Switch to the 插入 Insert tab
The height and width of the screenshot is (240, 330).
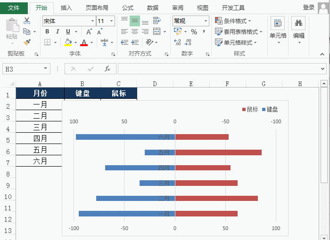(66, 8)
